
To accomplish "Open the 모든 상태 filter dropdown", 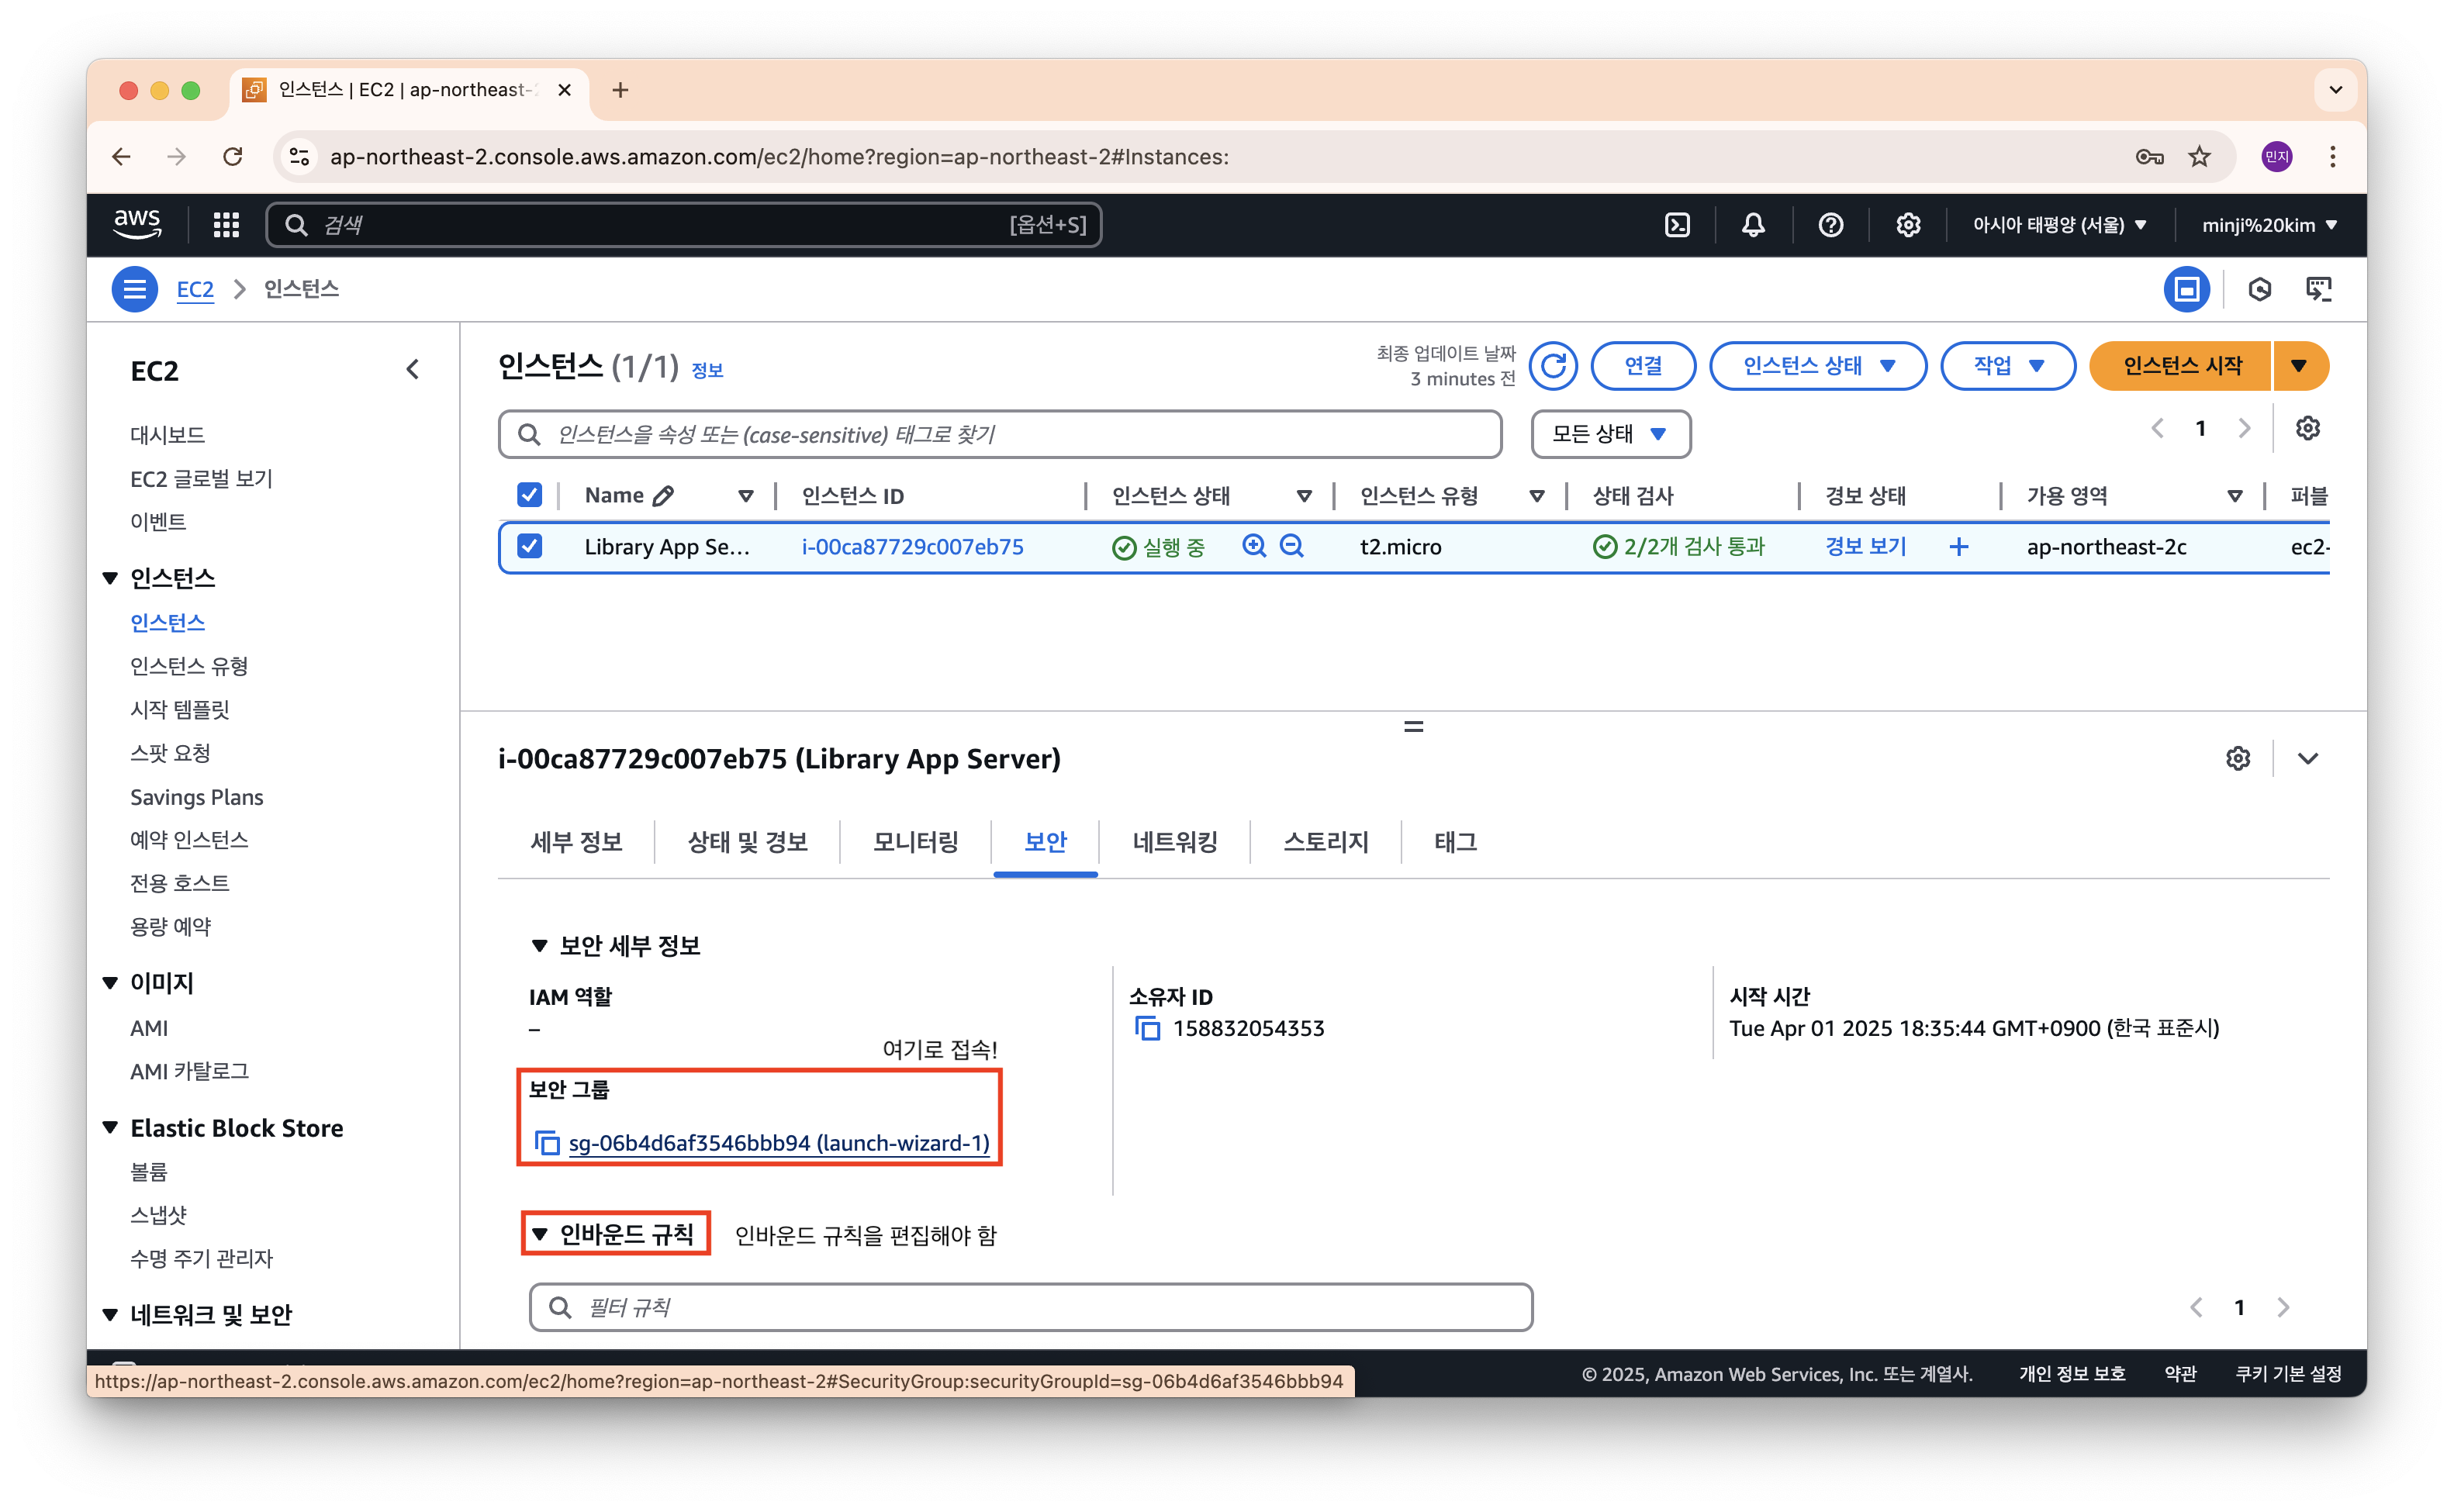I will coord(1610,434).
